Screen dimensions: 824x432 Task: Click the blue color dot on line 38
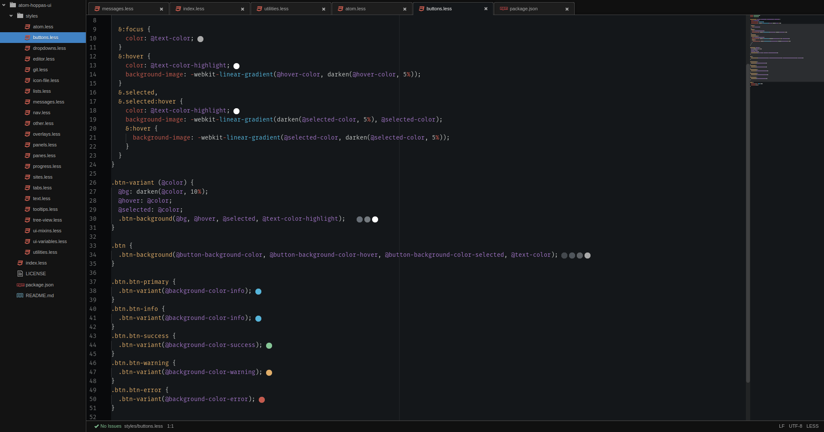click(258, 292)
